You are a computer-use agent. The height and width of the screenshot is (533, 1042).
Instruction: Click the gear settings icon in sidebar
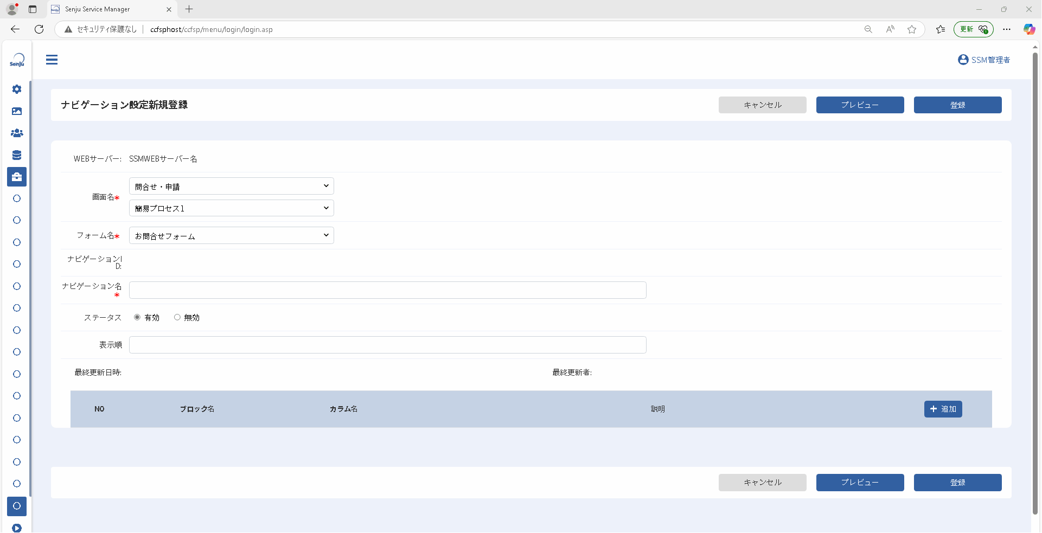click(17, 89)
